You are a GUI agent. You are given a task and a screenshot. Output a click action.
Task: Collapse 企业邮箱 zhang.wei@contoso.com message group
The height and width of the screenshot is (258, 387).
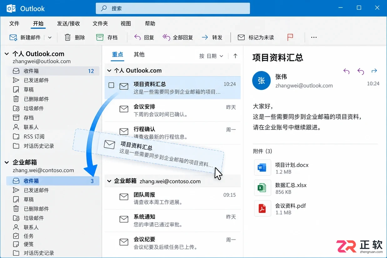(x=109, y=181)
